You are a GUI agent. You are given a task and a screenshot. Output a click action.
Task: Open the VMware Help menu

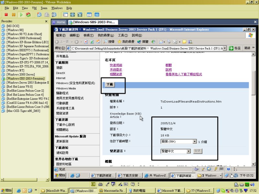coord(69,8)
